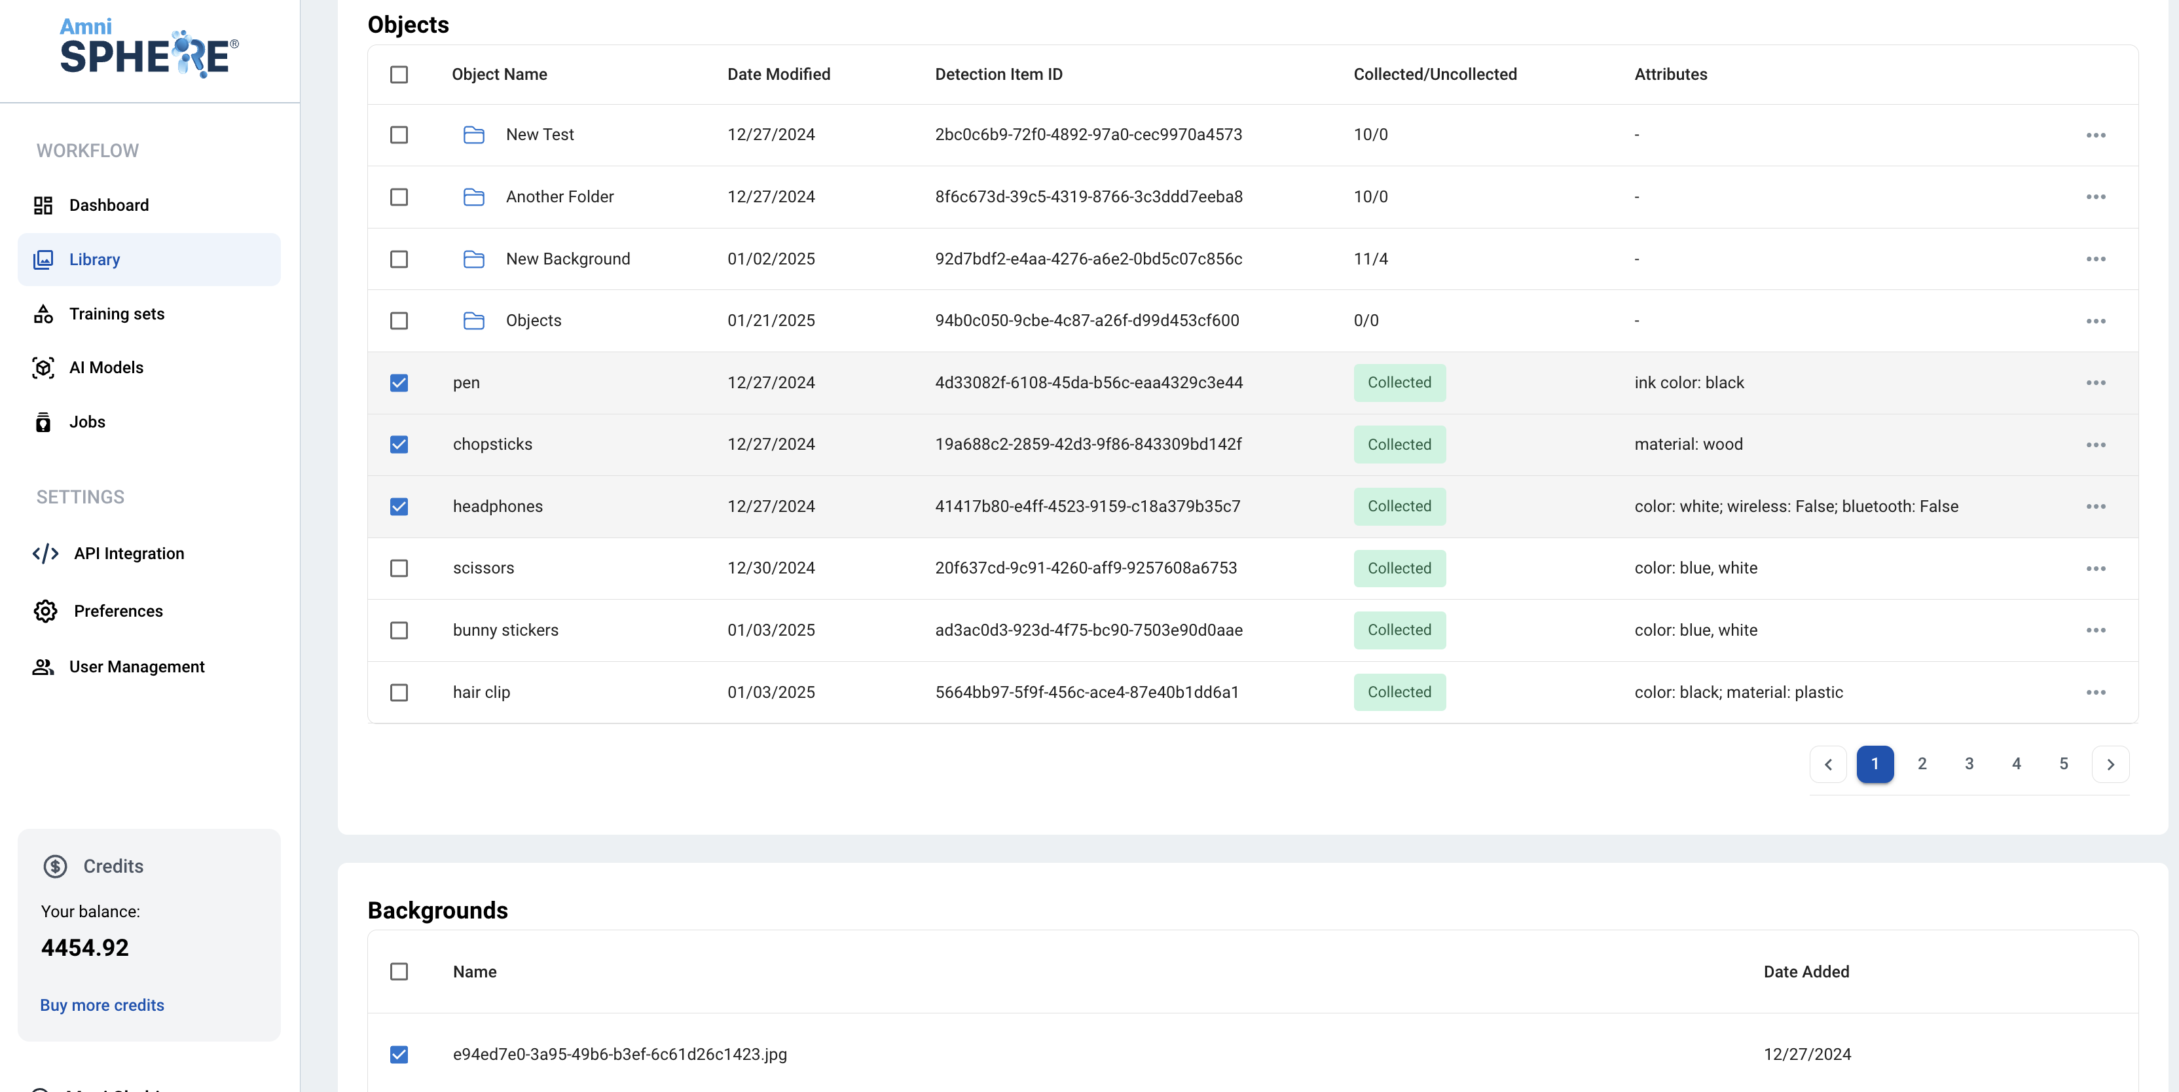Go to next page with right chevron
This screenshot has height=1092, width=2179.
click(2110, 764)
